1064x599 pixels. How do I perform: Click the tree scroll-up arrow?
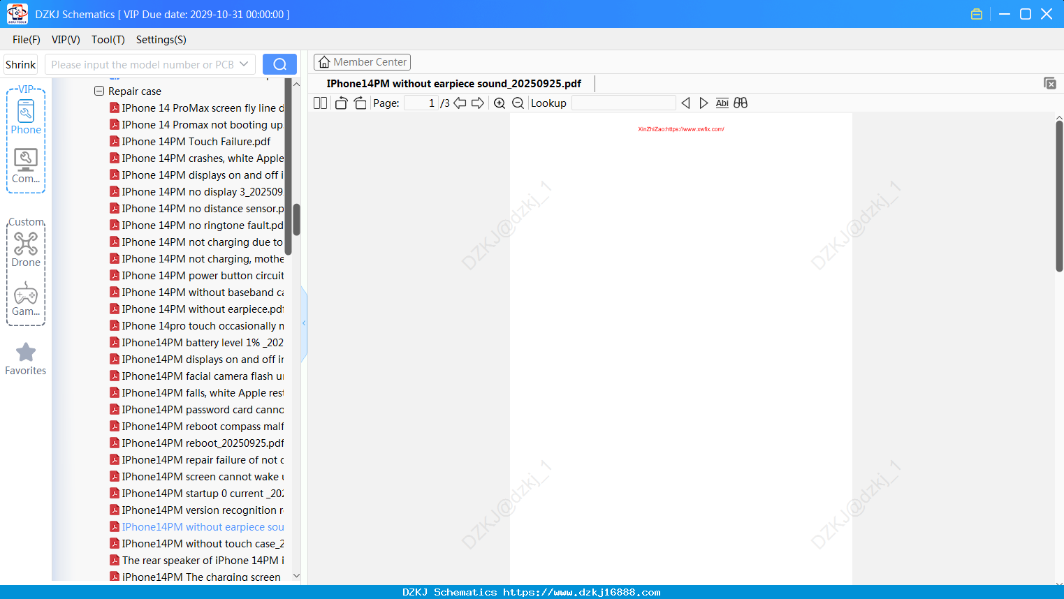click(x=296, y=84)
